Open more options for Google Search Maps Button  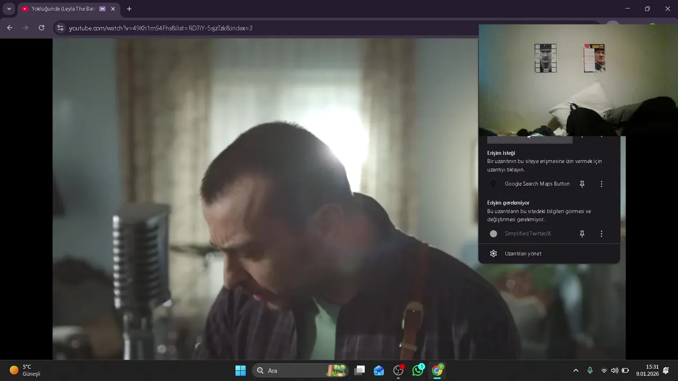coord(601,184)
